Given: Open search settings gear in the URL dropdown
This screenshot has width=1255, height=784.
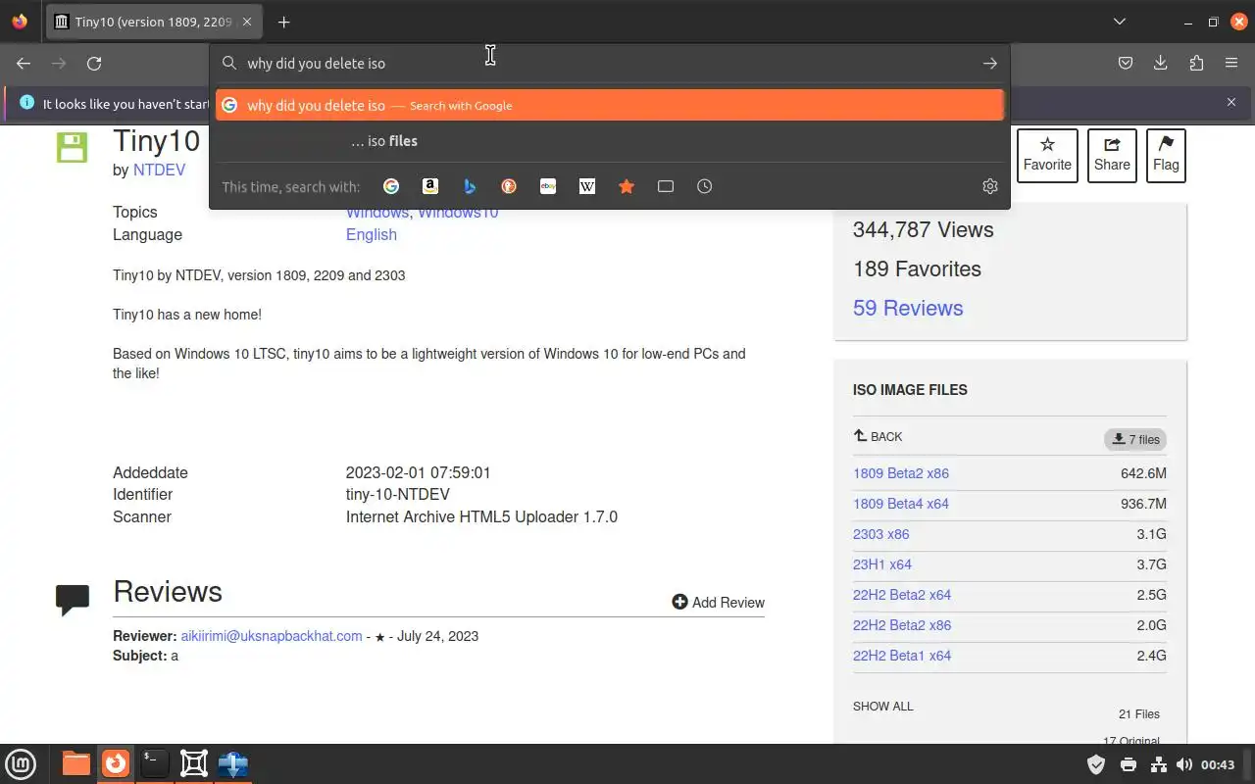Looking at the screenshot, I should tap(990, 186).
